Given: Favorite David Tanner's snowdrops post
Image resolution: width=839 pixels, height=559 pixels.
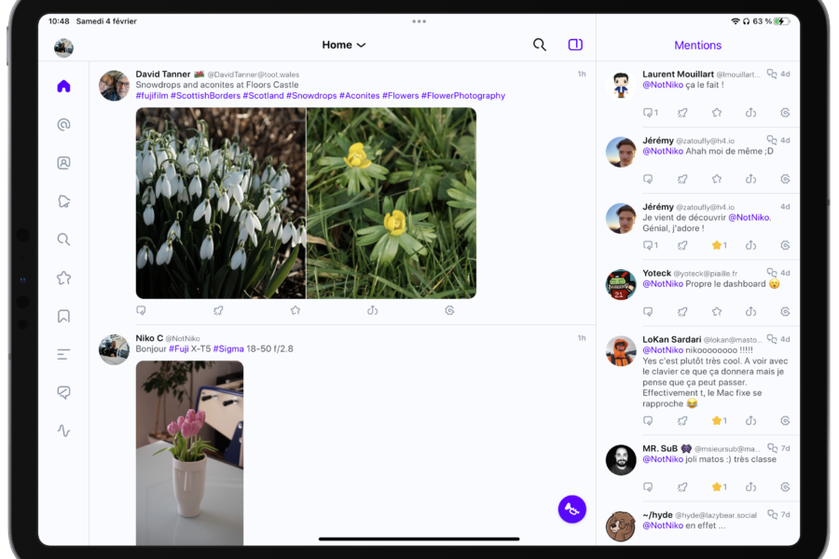Looking at the screenshot, I should click(x=296, y=310).
